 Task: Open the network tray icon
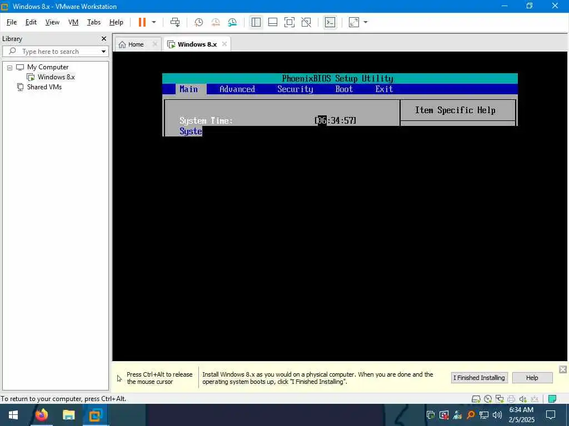(x=484, y=415)
